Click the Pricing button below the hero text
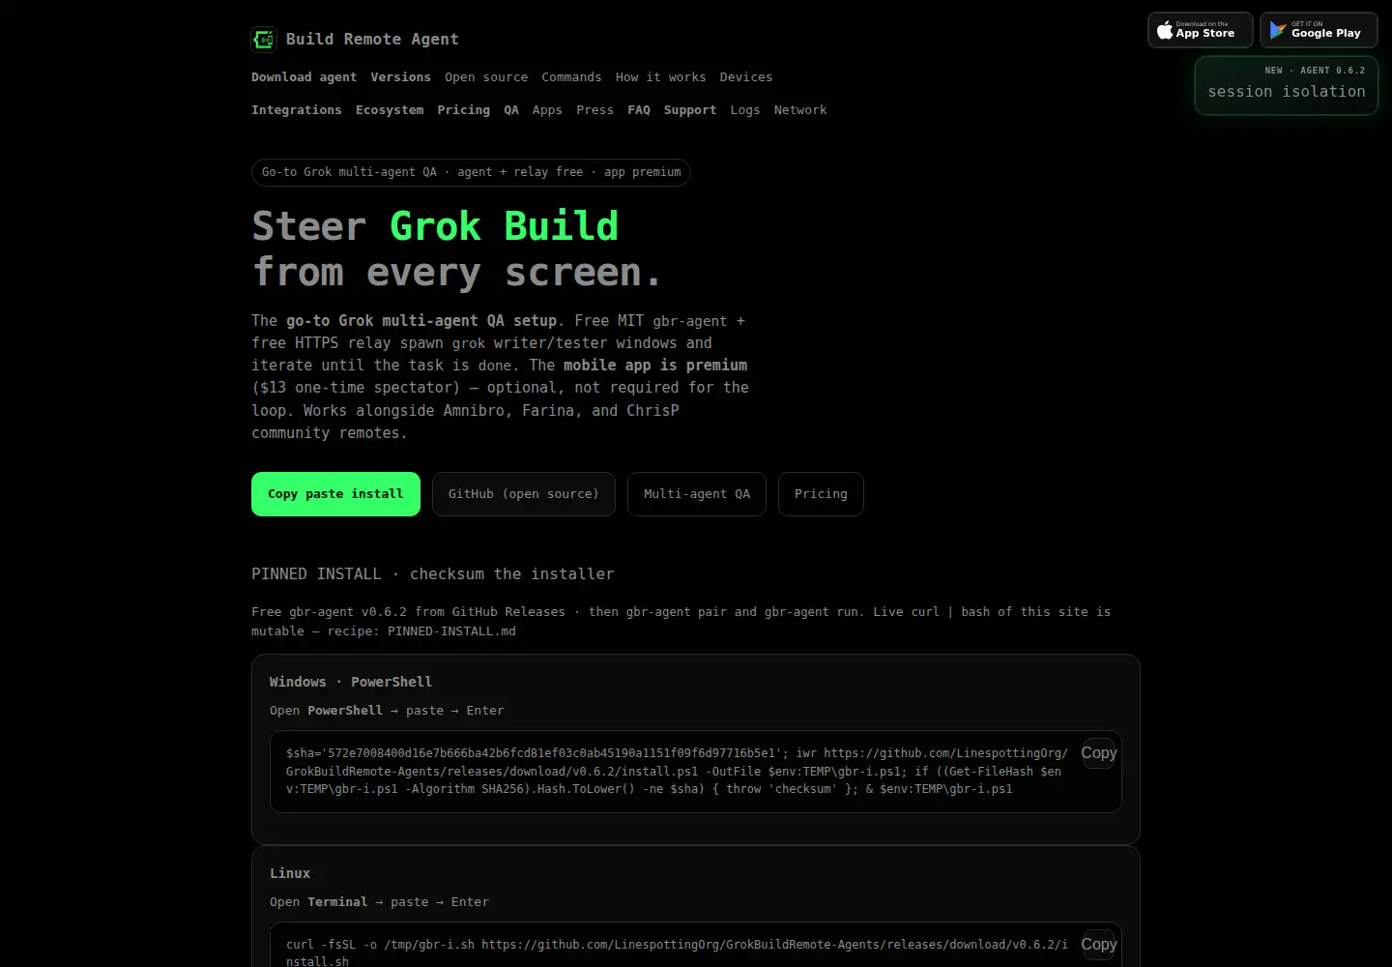Screen dimensions: 1392x967 (821, 494)
